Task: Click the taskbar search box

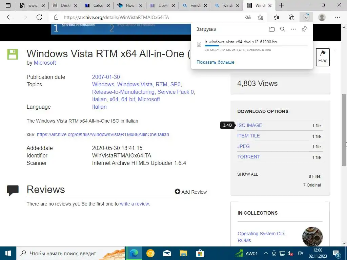Action: (x=70, y=253)
